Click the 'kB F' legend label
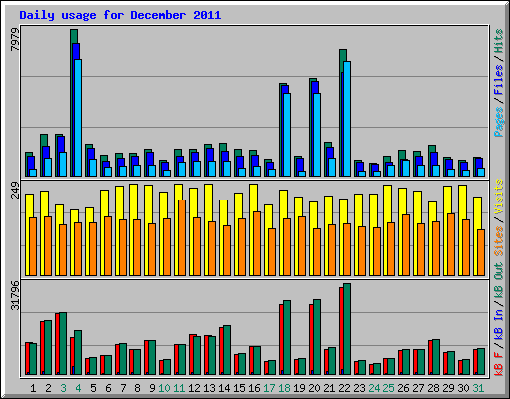This screenshot has width=510, height=399. (x=499, y=363)
